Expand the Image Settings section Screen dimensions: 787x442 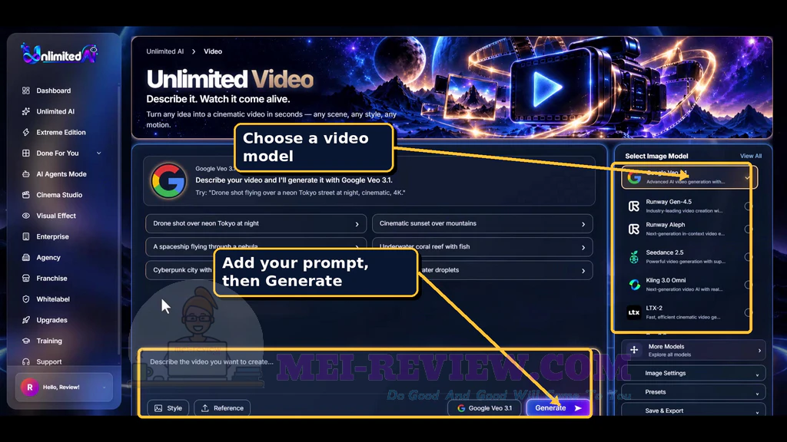(x=693, y=374)
